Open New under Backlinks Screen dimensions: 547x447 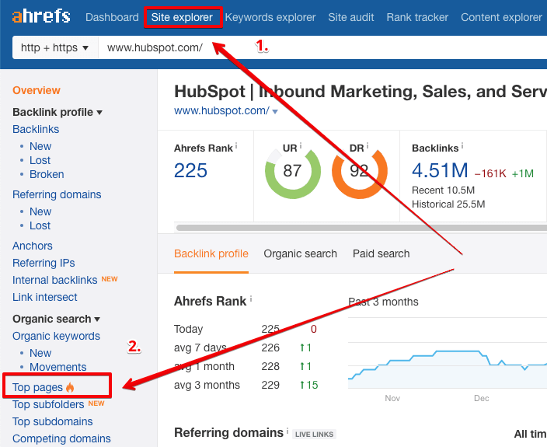(40, 146)
